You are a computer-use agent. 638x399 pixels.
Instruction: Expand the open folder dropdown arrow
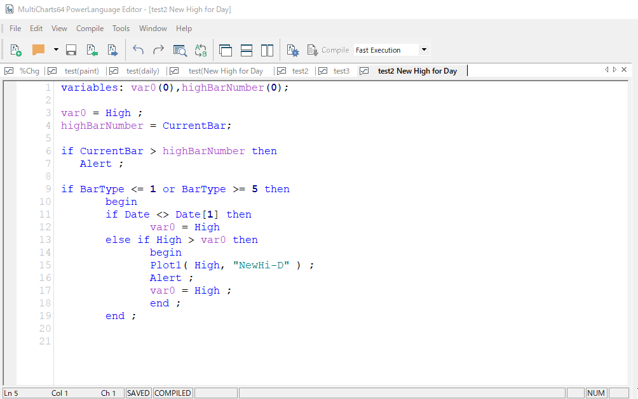pos(56,50)
